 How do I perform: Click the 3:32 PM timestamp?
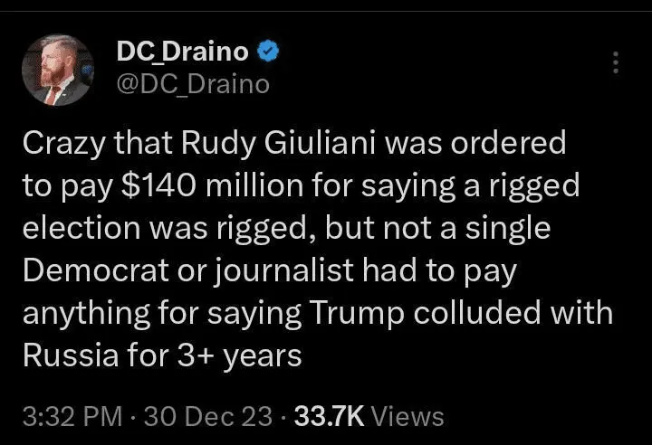[71, 416]
